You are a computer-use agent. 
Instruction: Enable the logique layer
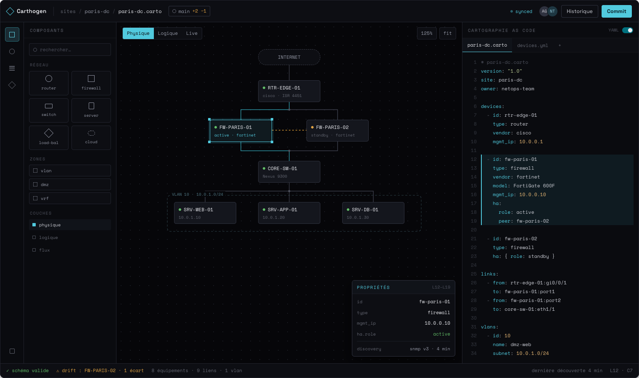pos(70,237)
